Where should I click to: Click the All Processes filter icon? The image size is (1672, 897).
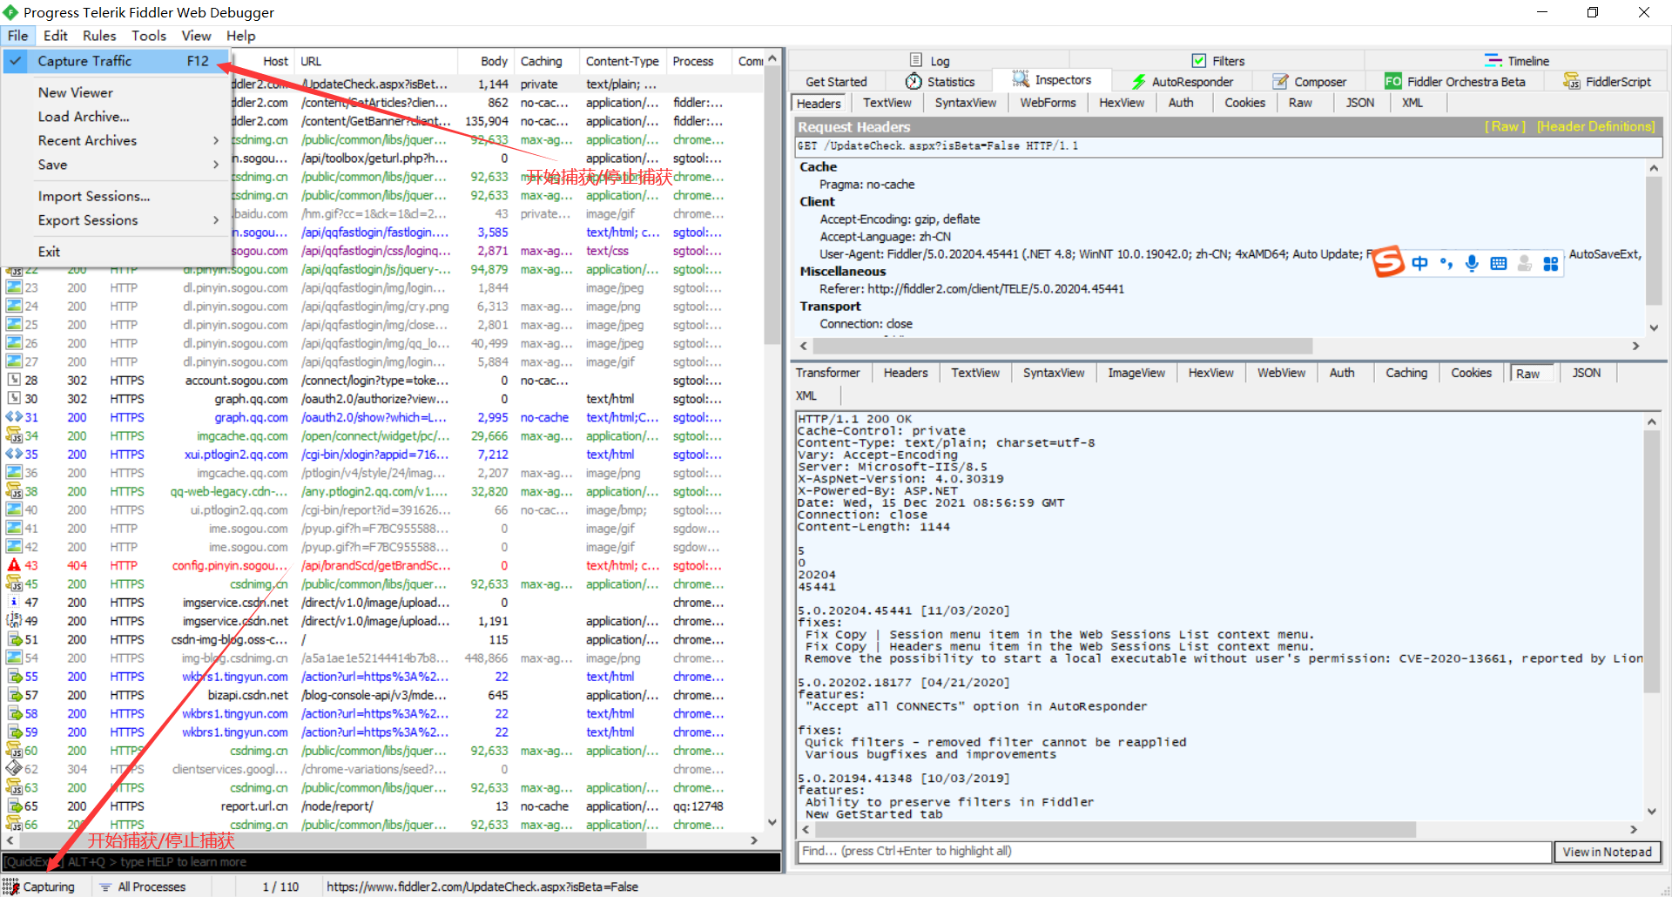(x=105, y=887)
